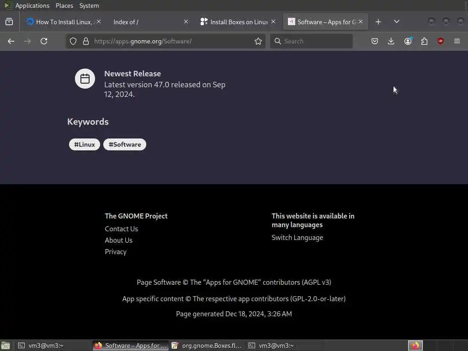Click 'Page Software © The Apps for GNOME' text
Screen dimensions: 468x351
[x=234, y=282]
